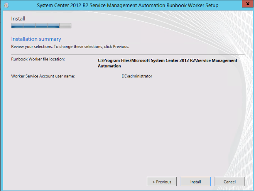Select the Installation summary heading

[x=36, y=39]
